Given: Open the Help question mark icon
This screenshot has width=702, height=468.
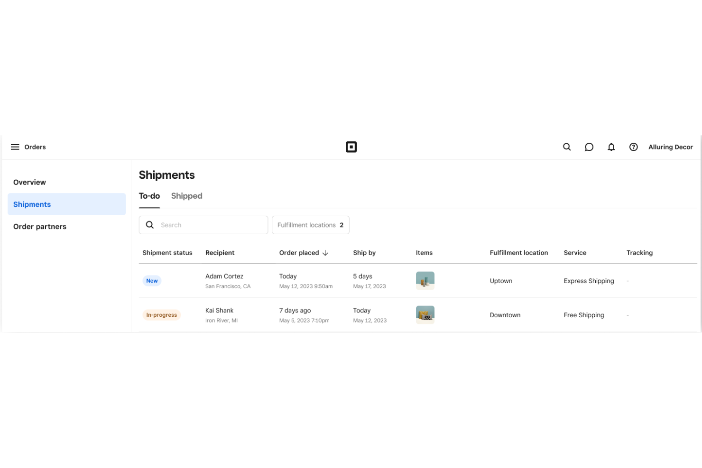Looking at the screenshot, I should click(x=634, y=147).
